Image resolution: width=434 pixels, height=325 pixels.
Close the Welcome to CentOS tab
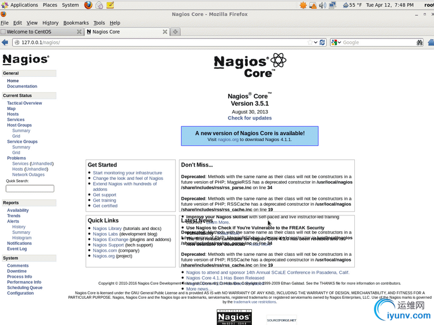coord(79,32)
